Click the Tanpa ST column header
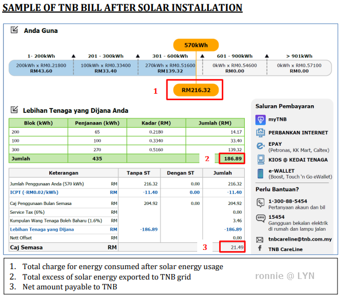This screenshot has height=302, width=344. click(139, 173)
